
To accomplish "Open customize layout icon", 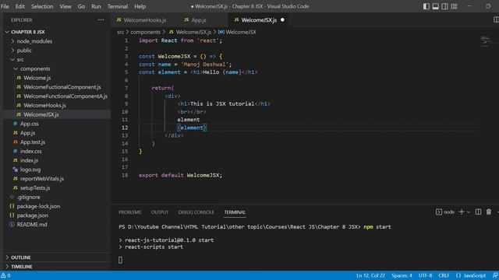I will tap(454, 6).
